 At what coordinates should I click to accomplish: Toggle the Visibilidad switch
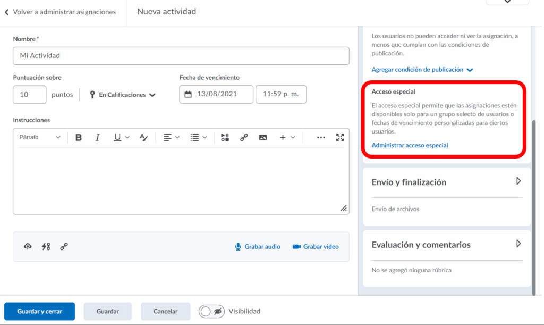[x=211, y=311]
